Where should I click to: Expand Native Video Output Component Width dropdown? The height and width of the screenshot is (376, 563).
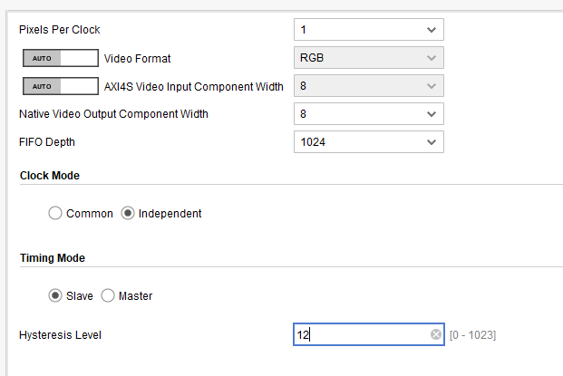[x=369, y=114]
